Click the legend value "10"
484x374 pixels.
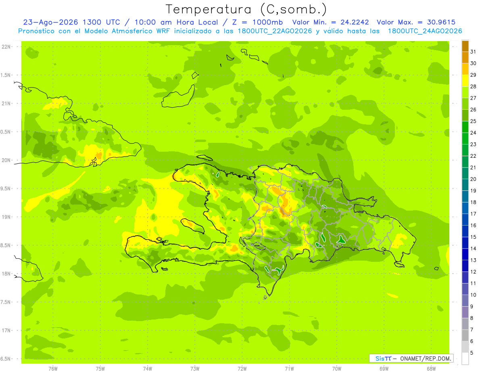(474, 295)
